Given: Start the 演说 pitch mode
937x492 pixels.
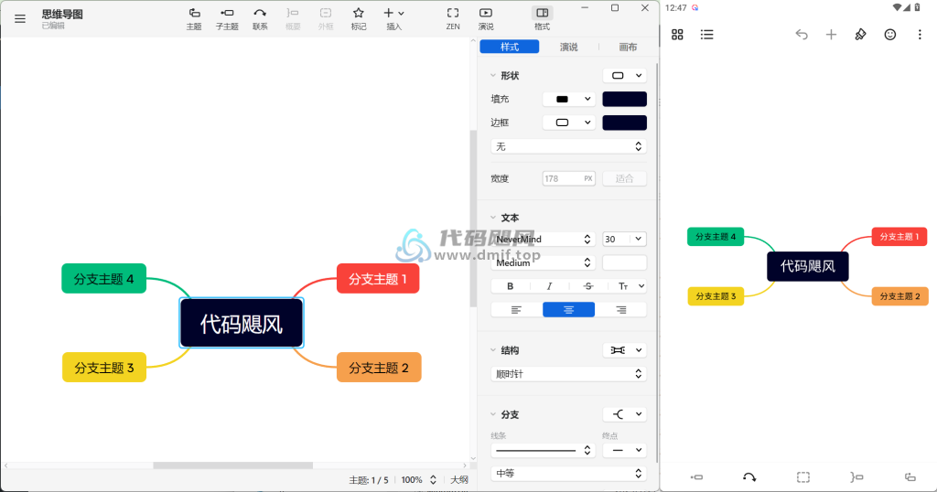Looking at the screenshot, I should pyautogui.click(x=486, y=18).
